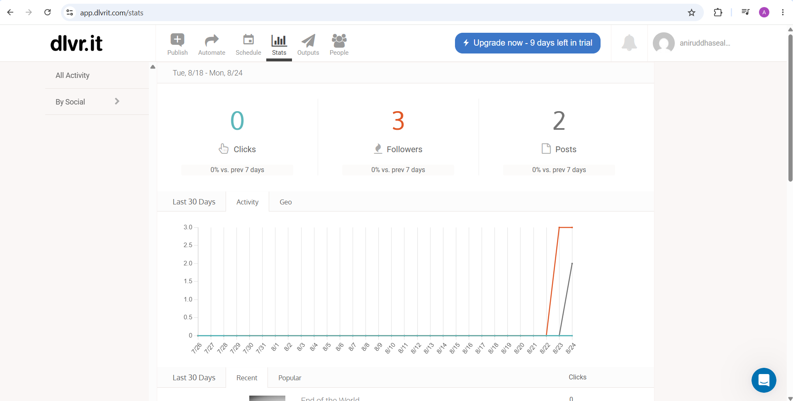The image size is (793, 401).
Task: Click the Tue, 8/18 - Mon, 8/24 date range
Action: click(x=207, y=73)
